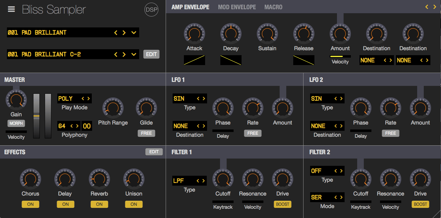Click EDIT next to the sample name
This screenshot has width=441, height=218.
point(151,54)
